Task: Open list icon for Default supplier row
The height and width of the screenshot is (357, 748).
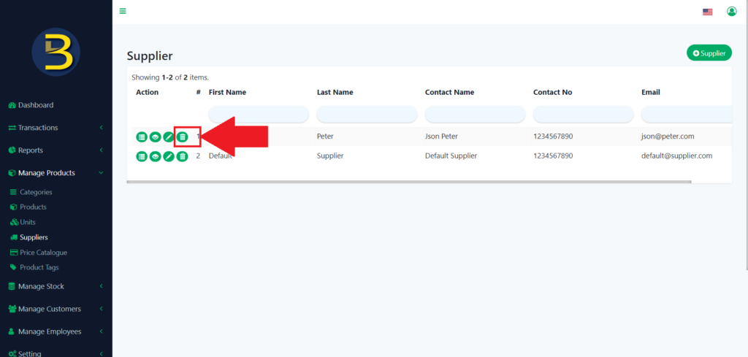Action: point(142,156)
